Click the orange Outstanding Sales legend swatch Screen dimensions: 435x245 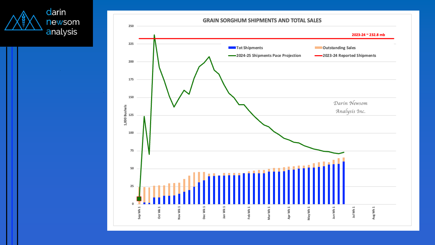(318, 48)
